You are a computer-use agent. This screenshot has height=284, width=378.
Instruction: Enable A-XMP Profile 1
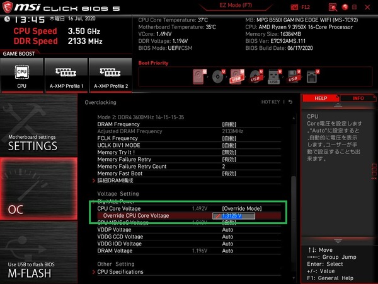(66, 75)
